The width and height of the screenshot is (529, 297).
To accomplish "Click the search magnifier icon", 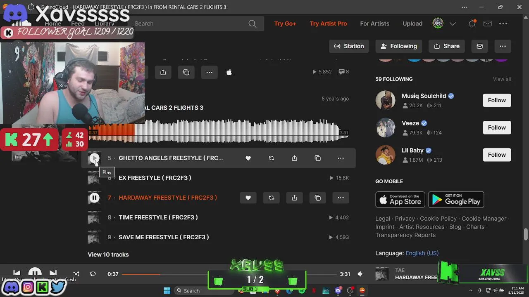I will pos(253,24).
